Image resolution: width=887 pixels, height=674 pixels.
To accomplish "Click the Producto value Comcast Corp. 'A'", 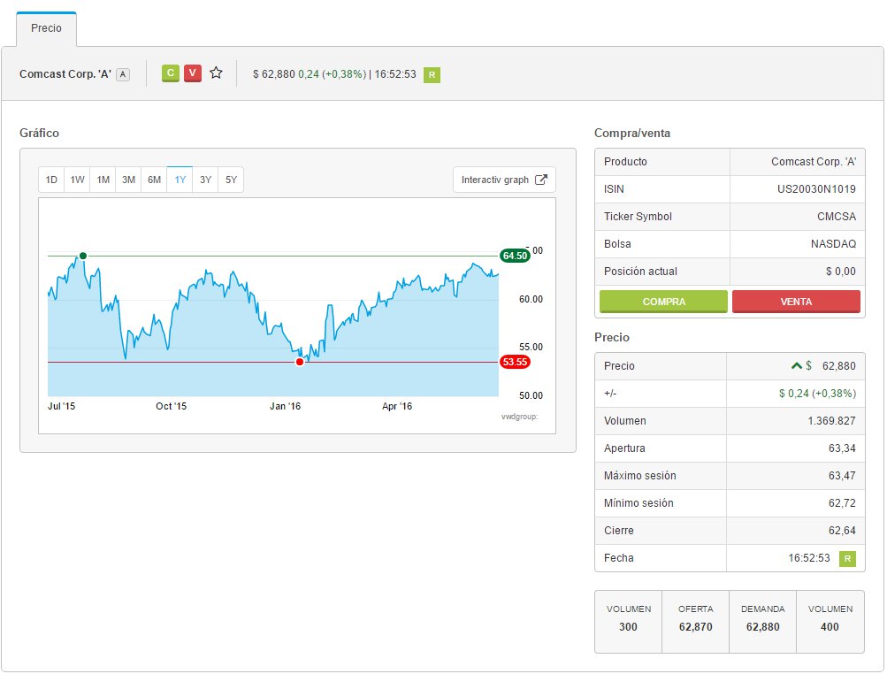I will click(814, 162).
